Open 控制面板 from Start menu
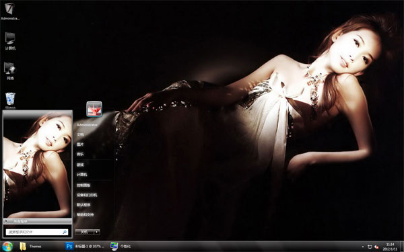Screen dimensions: 404x252 [x=83, y=185]
